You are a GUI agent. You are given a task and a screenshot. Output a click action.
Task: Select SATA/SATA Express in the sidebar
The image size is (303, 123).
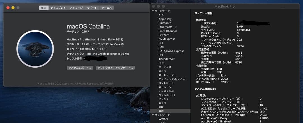pos(171,51)
